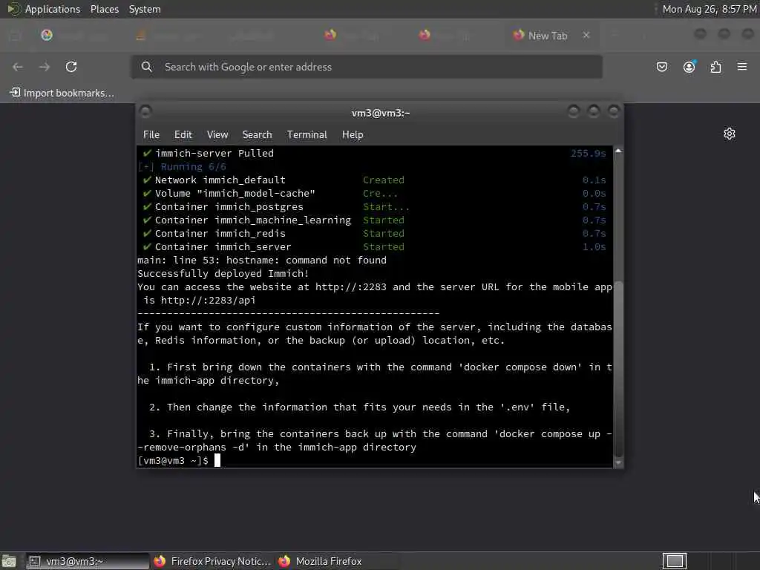Open terminal Terminal menu
The width and height of the screenshot is (760, 570).
click(307, 135)
